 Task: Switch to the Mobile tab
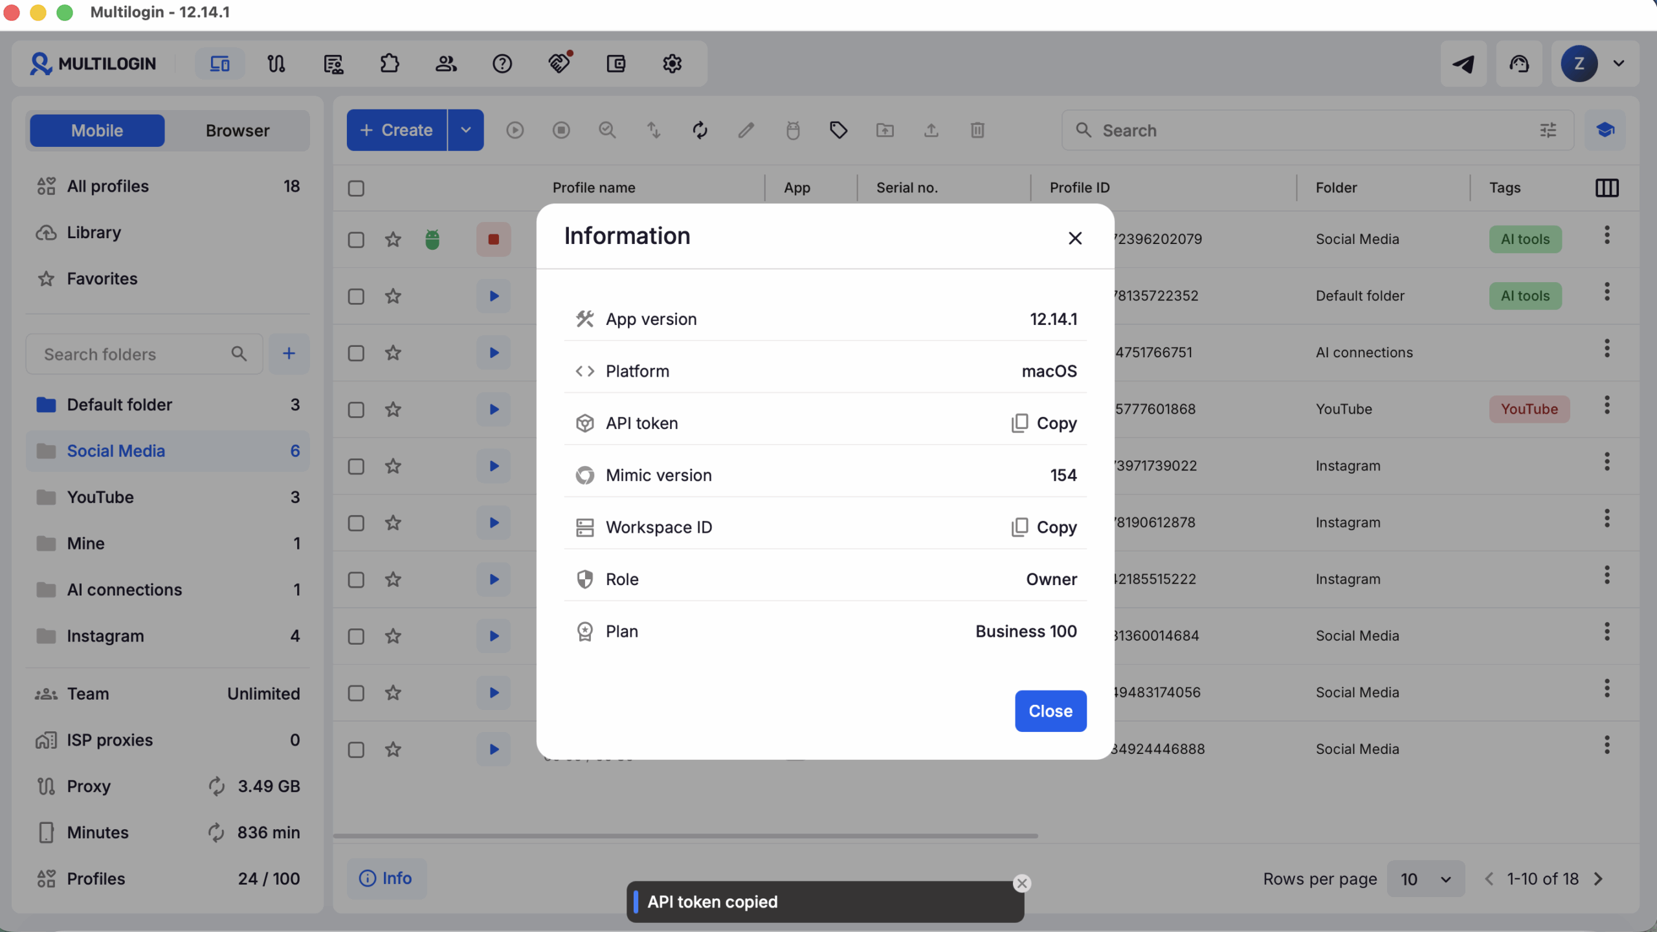point(97,130)
